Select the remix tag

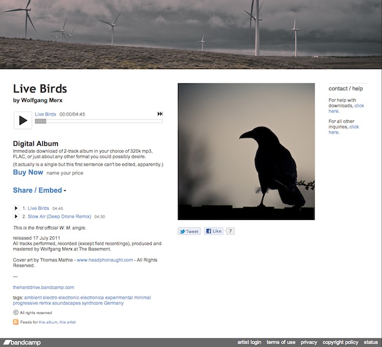click(45, 303)
